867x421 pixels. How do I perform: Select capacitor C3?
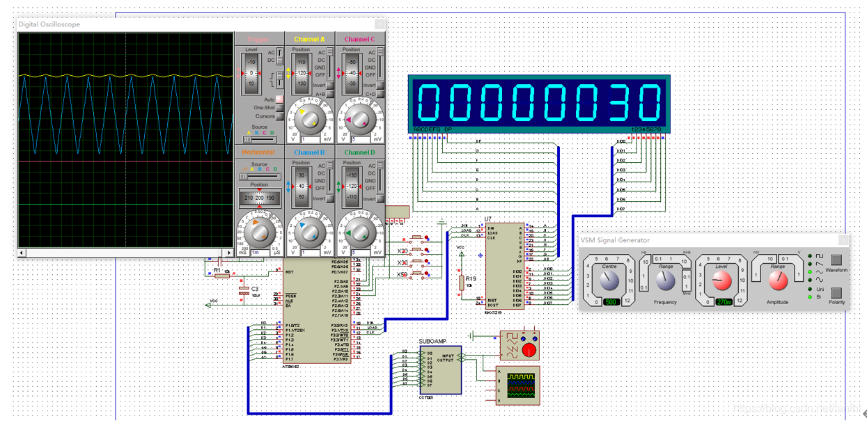[x=244, y=290]
